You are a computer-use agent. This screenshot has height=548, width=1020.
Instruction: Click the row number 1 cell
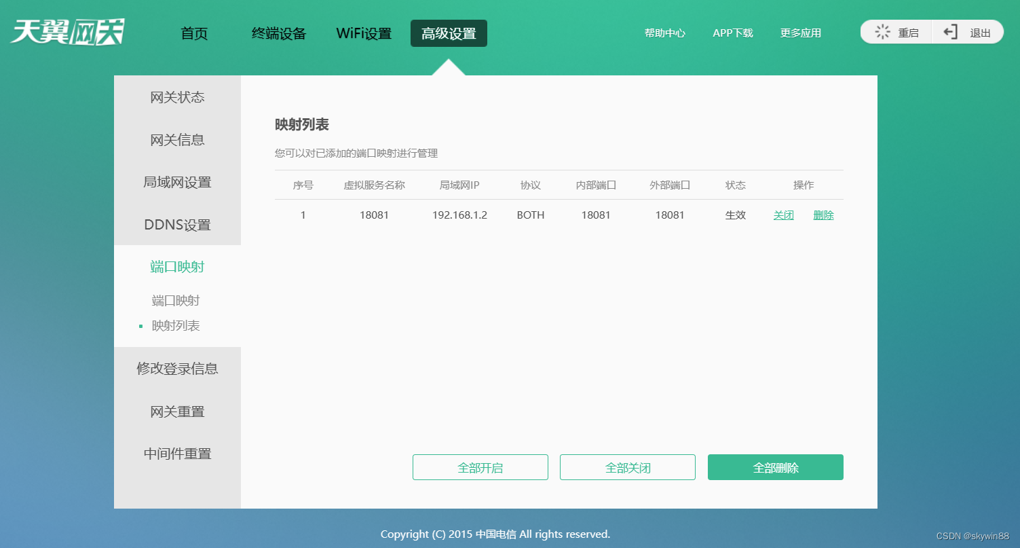[x=303, y=215]
